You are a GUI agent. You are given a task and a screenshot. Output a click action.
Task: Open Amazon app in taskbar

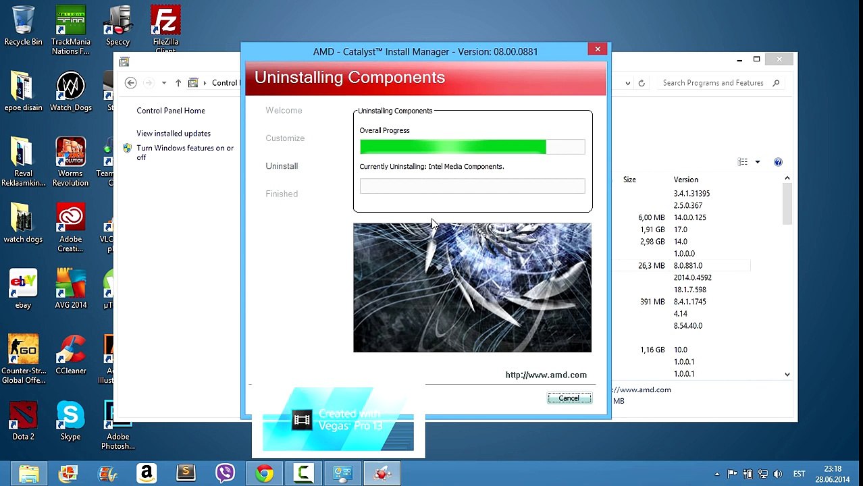pyautogui.click(x=147, y=473)
